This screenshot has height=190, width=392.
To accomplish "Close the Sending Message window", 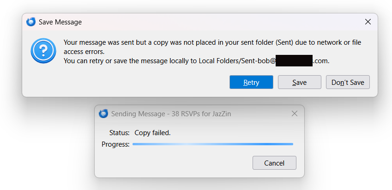I will [x=295, y=113].
